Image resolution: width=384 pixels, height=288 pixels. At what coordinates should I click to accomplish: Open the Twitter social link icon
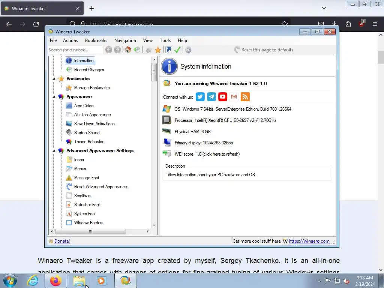[200, 97]
